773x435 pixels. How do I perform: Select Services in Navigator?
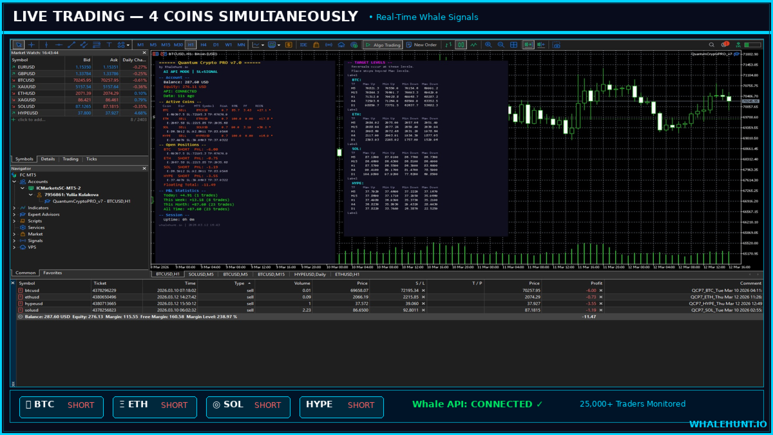[x=36, y=227]
